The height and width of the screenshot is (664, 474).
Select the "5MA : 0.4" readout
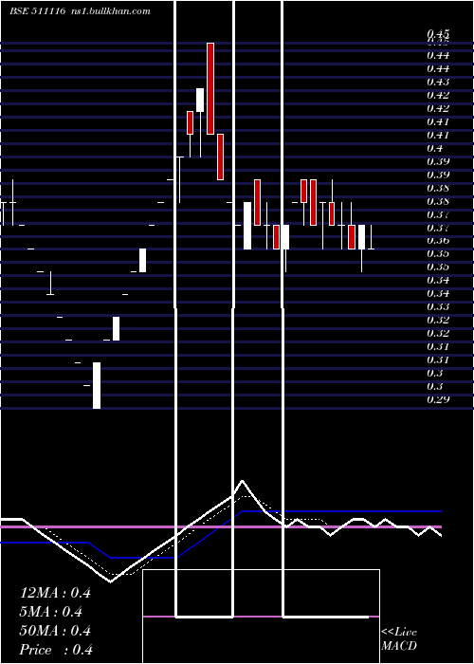click(x=51, y=612)
